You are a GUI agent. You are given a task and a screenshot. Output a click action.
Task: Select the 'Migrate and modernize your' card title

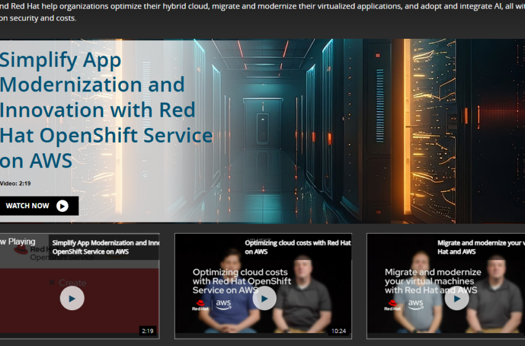tap(481, 247)
